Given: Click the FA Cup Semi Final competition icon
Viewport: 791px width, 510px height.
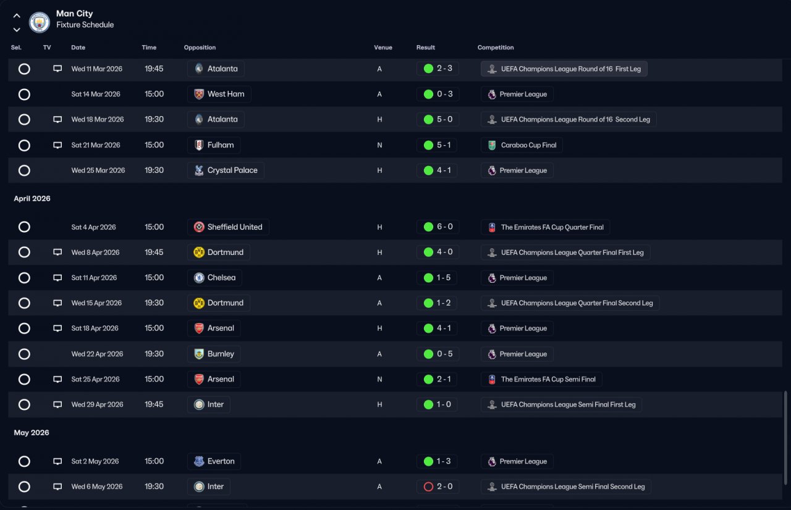Looking at the screenshot, I should (x=492, y=379).
